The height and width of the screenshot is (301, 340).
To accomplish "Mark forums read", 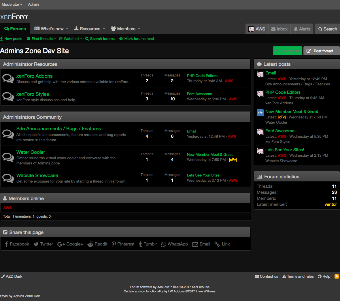I will (137, 39).
